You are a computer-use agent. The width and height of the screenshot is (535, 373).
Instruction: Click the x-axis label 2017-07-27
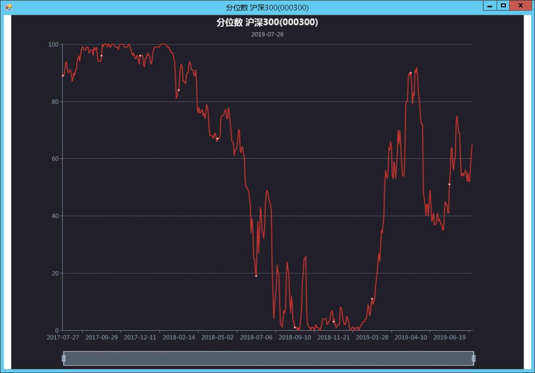(63, 337)
